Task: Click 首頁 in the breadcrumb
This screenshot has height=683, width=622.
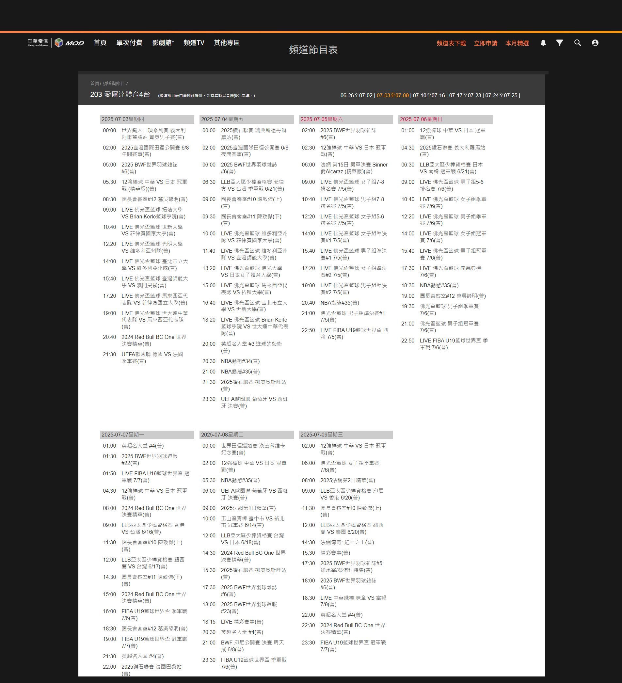Action: click(x=94, y=83)
